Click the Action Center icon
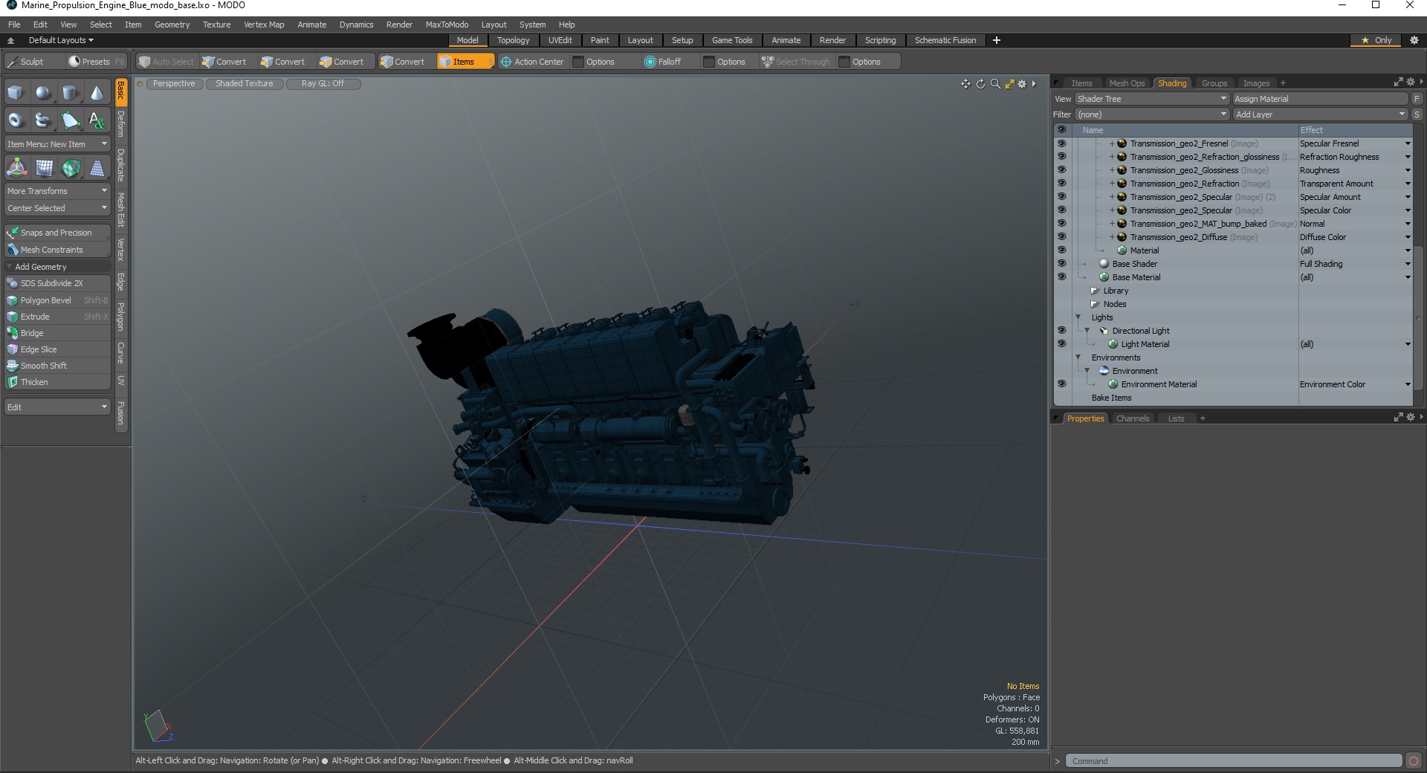This screenshot has height=773, width=1427. 506,62
